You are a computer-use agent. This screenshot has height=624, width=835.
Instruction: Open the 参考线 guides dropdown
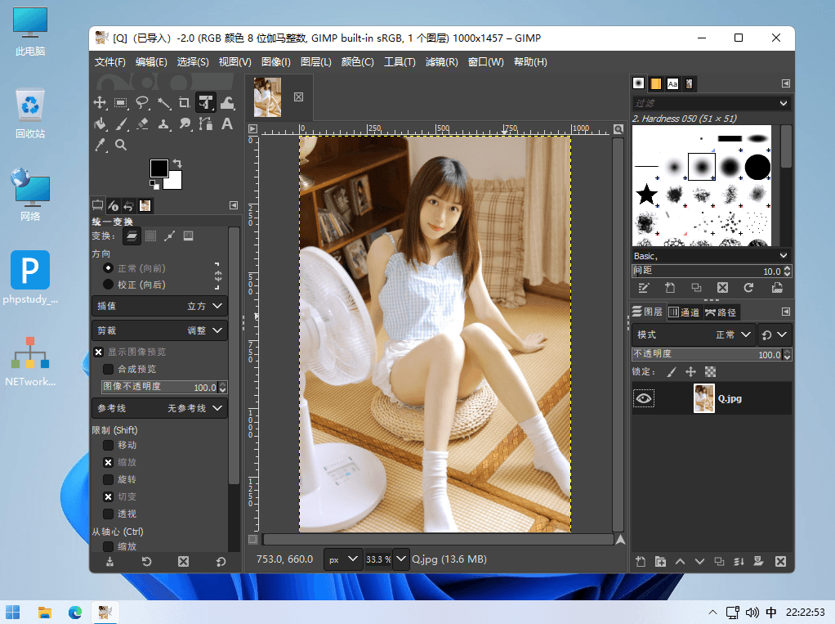point(160,408)
